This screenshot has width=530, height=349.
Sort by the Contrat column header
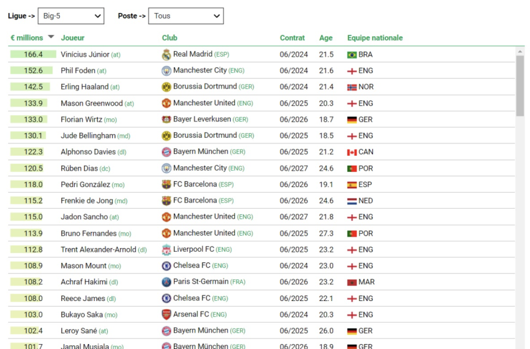pos(292,38)
